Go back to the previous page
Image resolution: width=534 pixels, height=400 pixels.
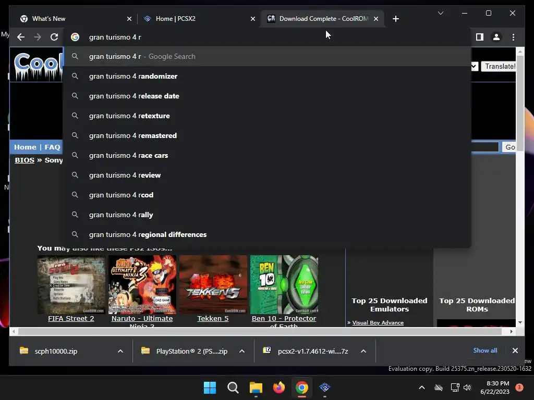[21, 37]
